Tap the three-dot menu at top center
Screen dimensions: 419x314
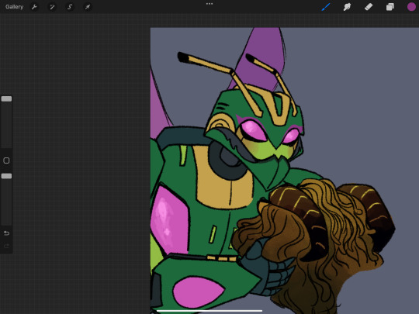click(x=209, y=4)
